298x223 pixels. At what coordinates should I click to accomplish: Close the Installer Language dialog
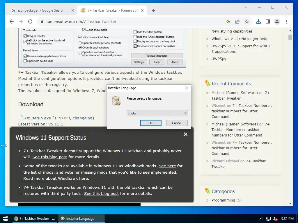pyautogui.click(x=187, y=88)
